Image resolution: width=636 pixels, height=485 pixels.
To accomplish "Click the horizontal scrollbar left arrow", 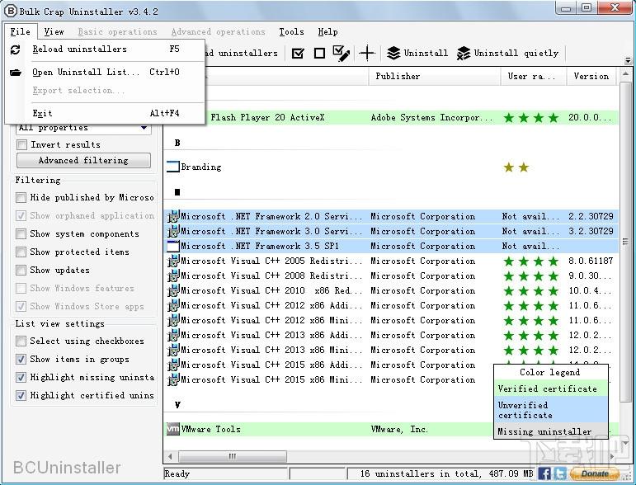I will (170, 456).
